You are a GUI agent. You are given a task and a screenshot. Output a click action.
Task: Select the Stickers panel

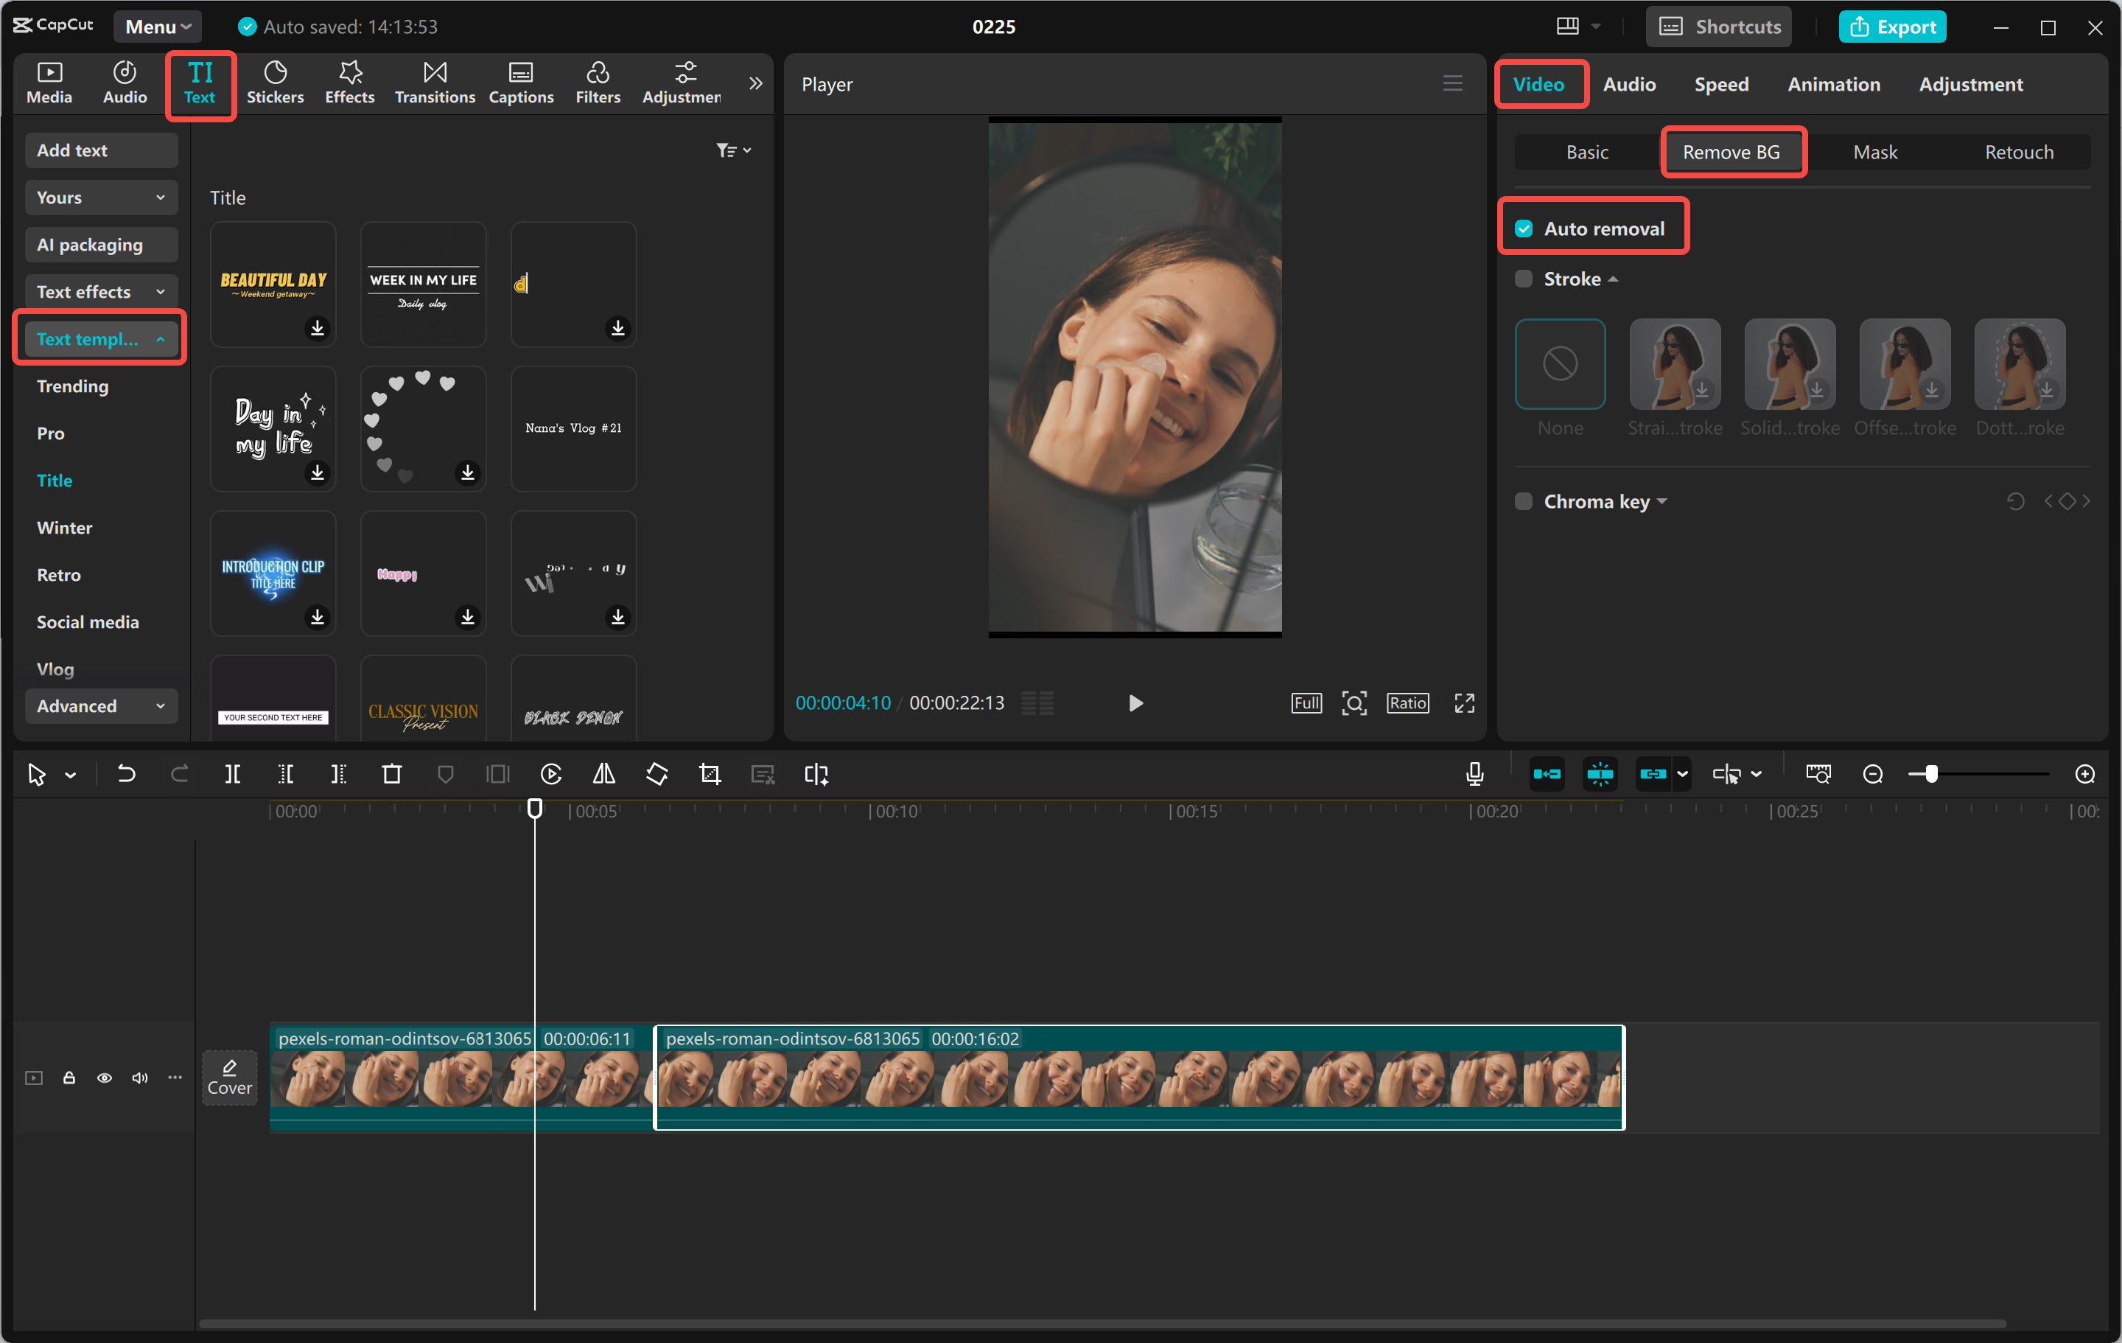coord(276,82)
